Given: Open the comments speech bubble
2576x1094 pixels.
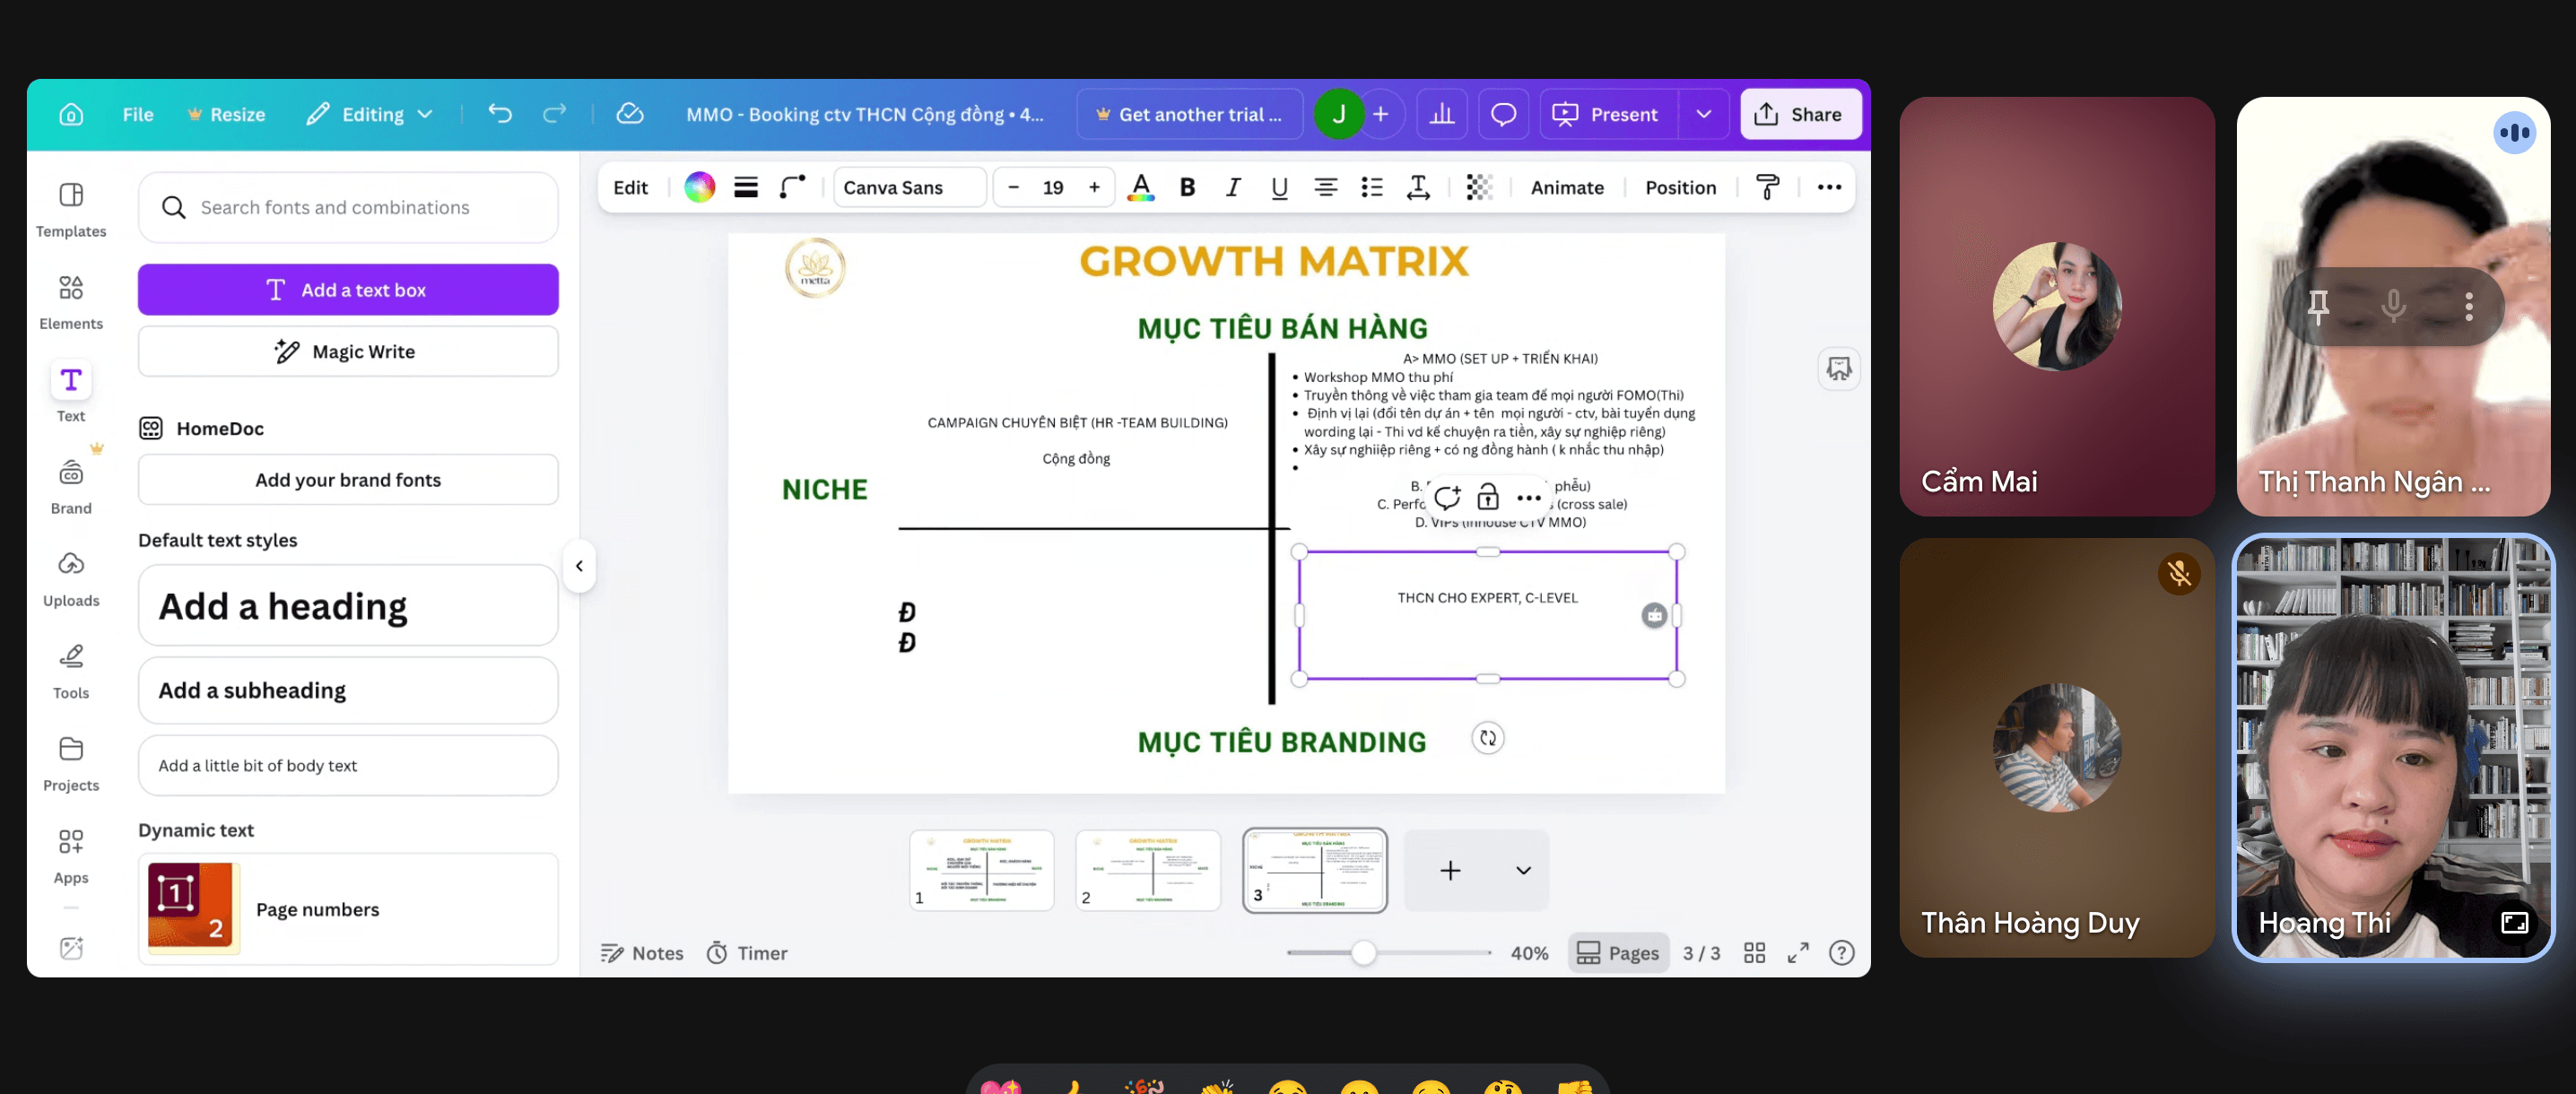Looking at the screenshot, I should [x=1503, y=115].
